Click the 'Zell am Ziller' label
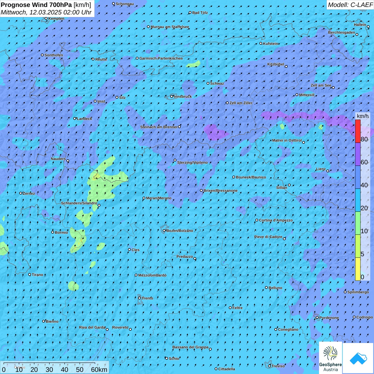 [x=241, y=103]
